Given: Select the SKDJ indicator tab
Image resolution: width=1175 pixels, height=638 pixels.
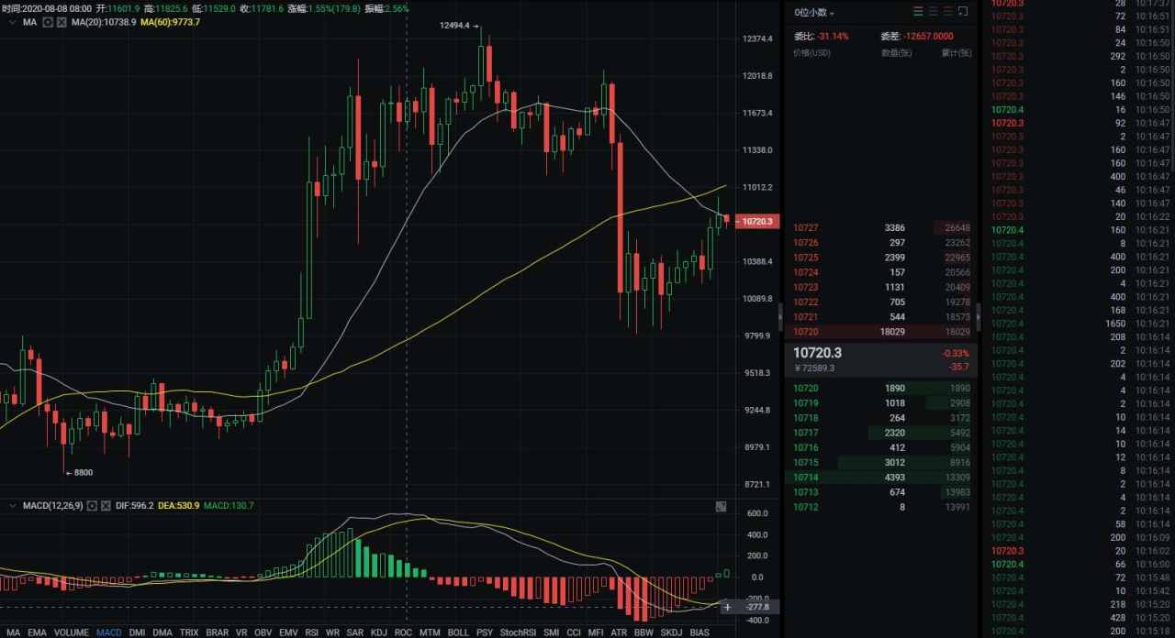Looking at the screenshot, I should (672, 632).
